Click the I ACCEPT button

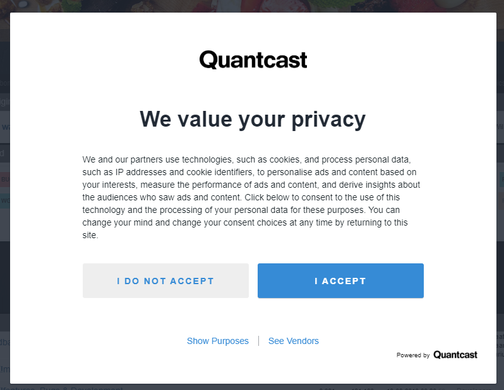pyautogui.click(x=340, y=280)
